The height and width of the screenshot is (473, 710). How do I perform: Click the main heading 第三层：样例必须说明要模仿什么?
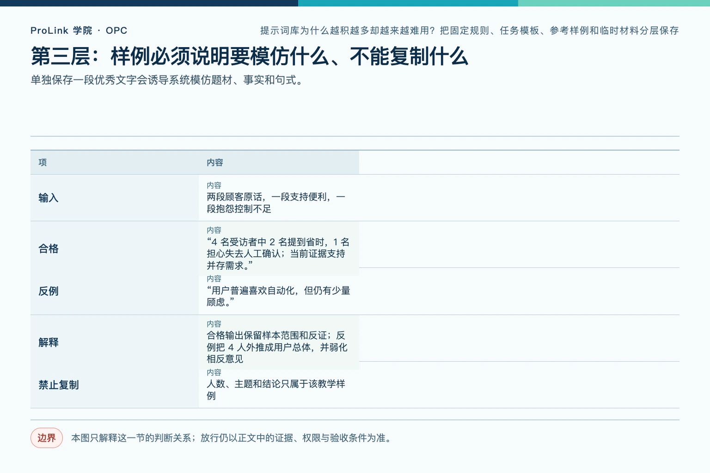pyautogui.click(x=250, y=56)
